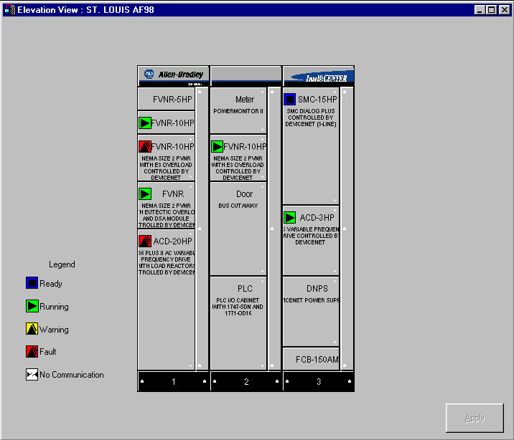Click section 1 base label

[x=174, y=381]
